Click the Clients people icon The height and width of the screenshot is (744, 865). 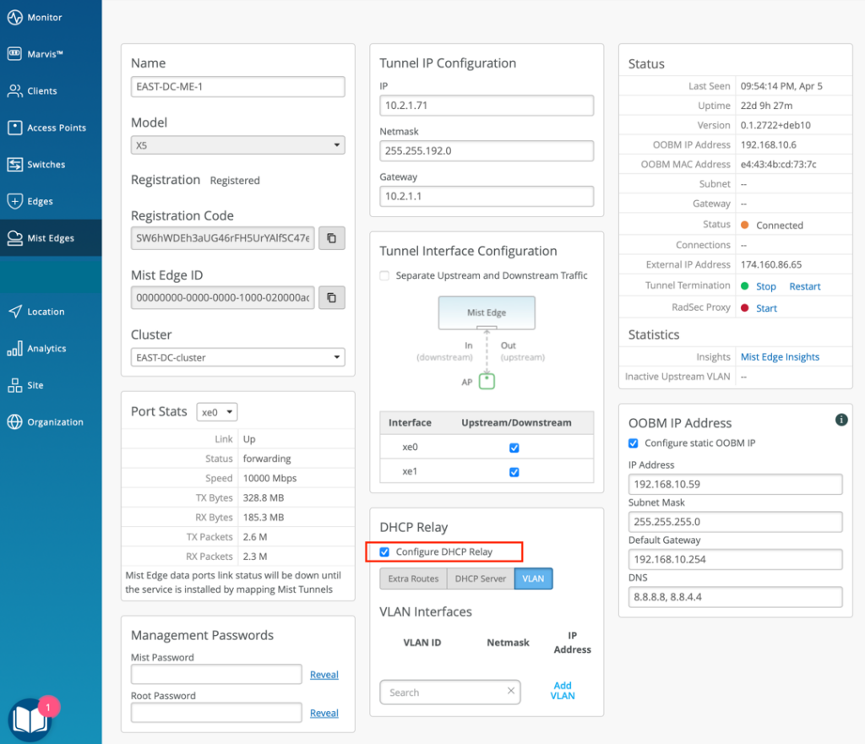click(14, 91)
